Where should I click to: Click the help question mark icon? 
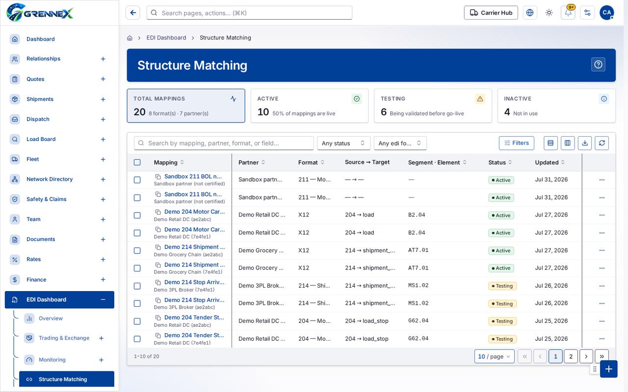(598, 65)
